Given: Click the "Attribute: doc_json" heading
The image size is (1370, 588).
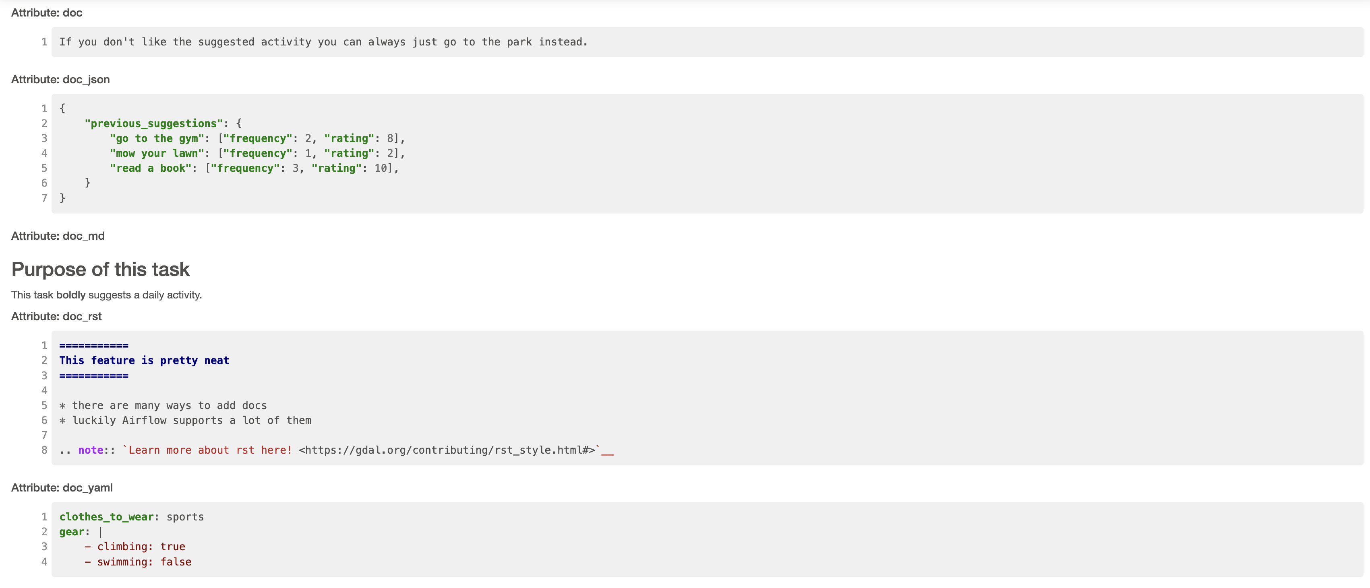Looking at the screenshot, I should 61,80.
